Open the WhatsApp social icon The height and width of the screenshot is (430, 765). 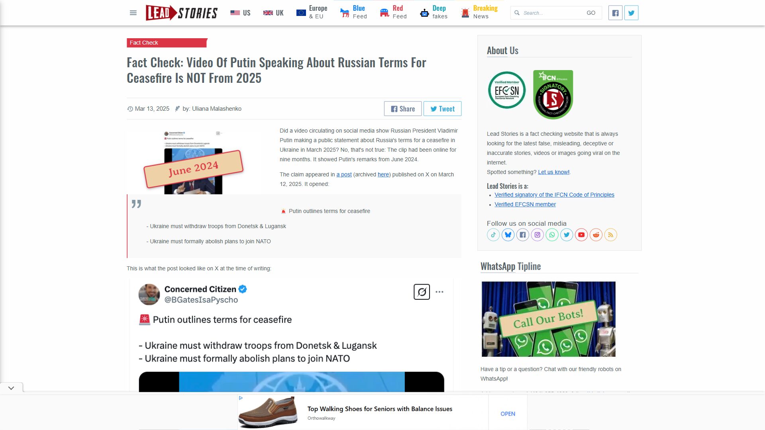552,235
